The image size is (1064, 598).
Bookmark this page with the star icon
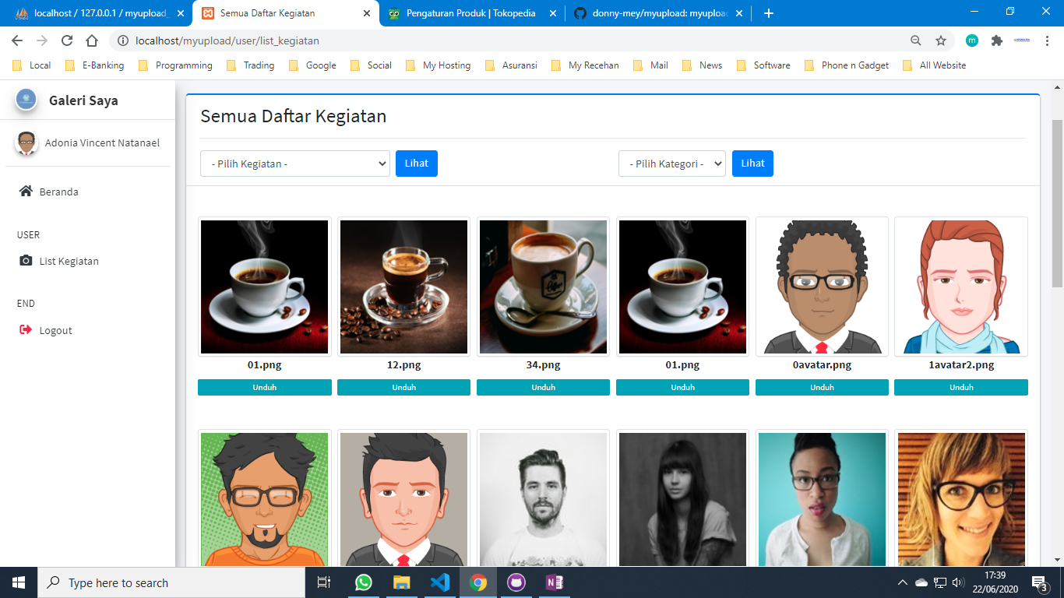tap(941, 40)
